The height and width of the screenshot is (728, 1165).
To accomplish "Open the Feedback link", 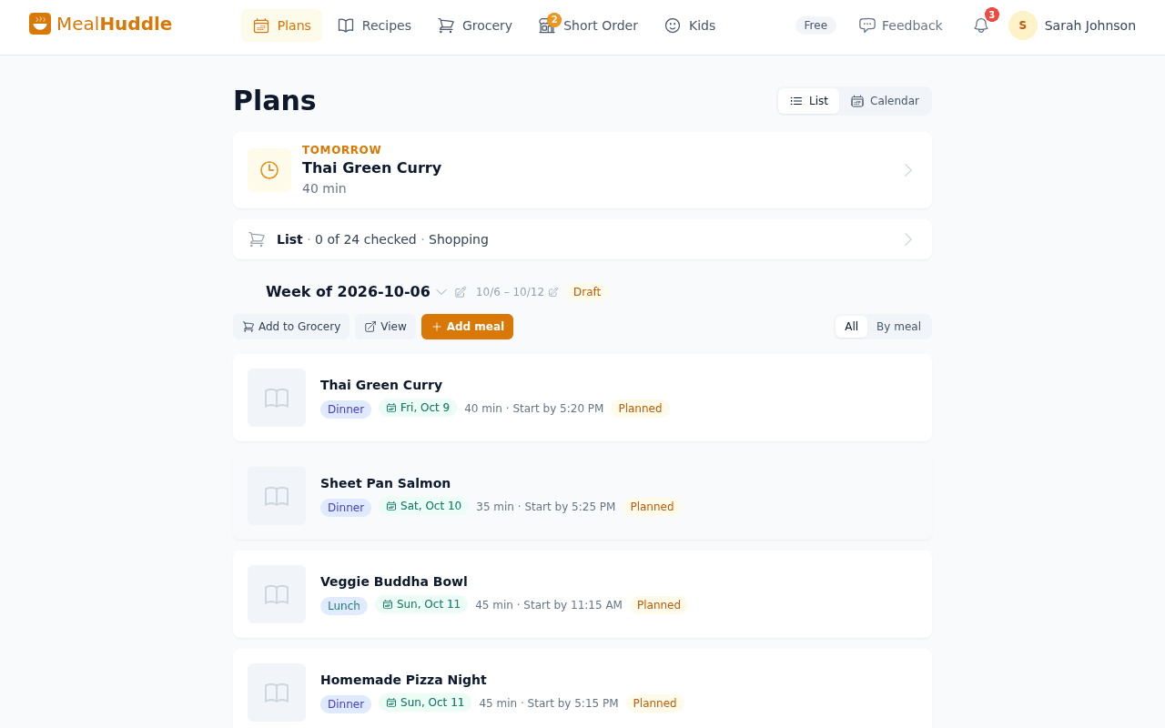I will pyautogui.click(x=901, y=25).
